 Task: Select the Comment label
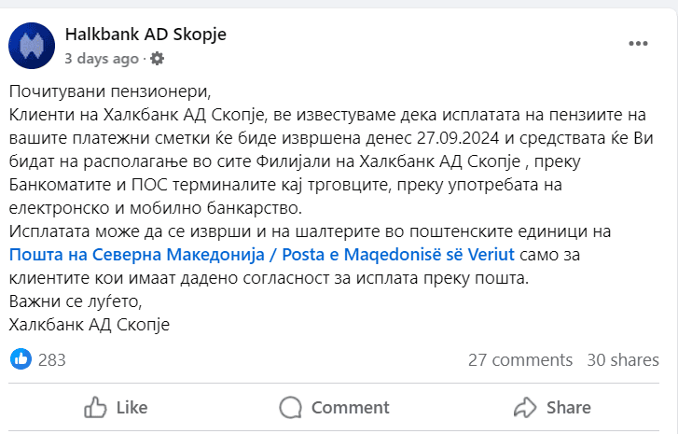click(350, 407)
